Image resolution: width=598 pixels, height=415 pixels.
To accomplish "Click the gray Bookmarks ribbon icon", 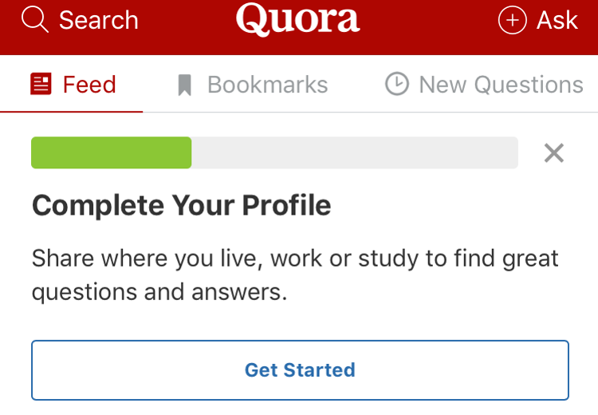I will click(185, 85).
